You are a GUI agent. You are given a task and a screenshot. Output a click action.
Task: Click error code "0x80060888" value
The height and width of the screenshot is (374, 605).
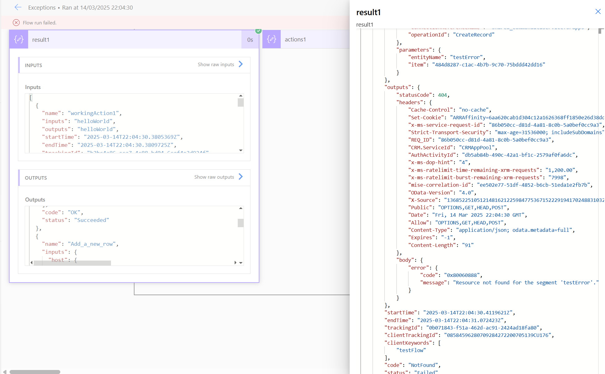click(462, 275)
